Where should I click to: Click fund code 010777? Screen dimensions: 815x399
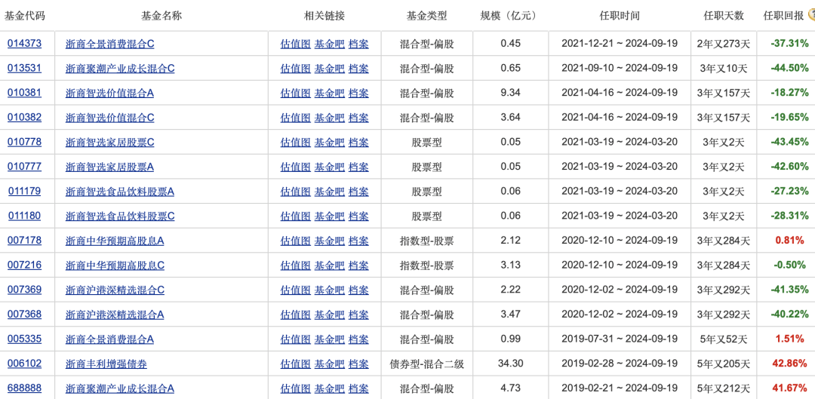pyautogui.click(x=24, y=167)
